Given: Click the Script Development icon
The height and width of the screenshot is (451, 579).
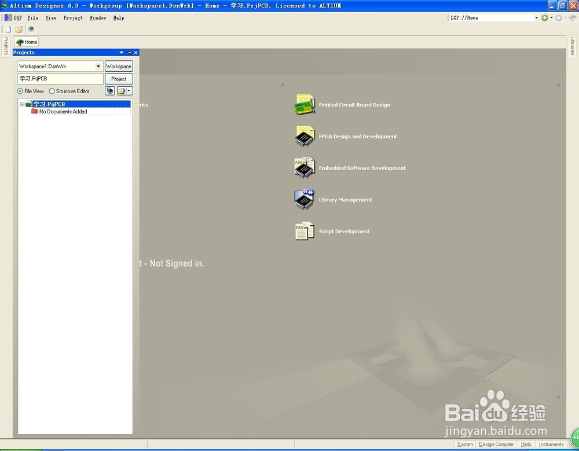Looking at the screenshot, I should (305, 231).
